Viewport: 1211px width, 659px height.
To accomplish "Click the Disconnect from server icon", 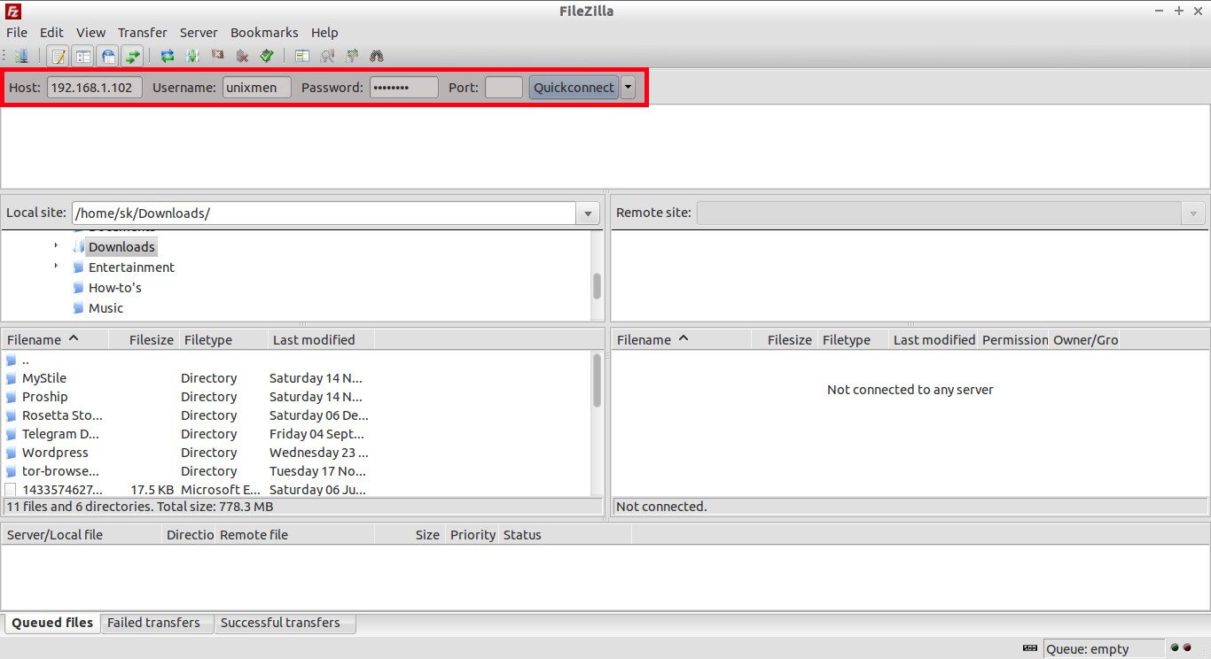I will click(242, 56).
